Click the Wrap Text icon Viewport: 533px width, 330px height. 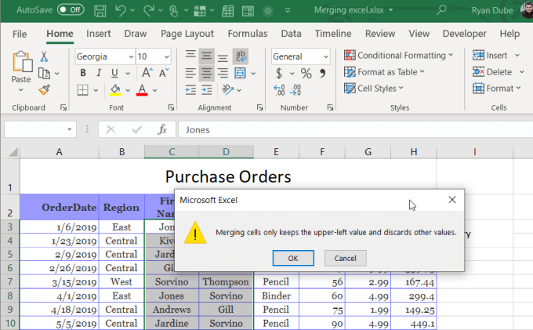tap(241, 56)
